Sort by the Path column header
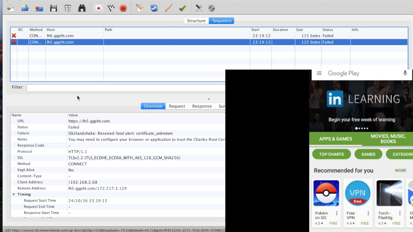 tap(176, 30)
